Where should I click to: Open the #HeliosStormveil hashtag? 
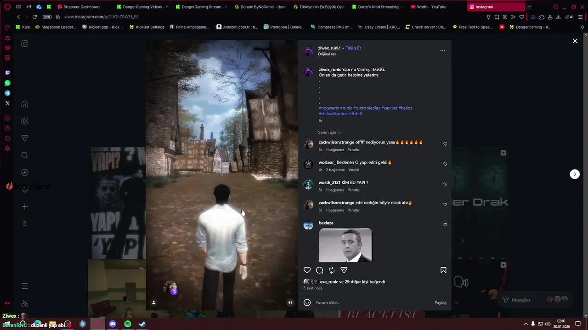tap(334, 114)
